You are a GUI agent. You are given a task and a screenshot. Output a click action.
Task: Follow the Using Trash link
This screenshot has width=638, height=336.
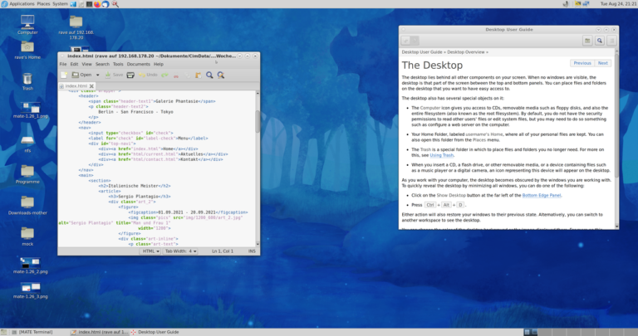442,155
